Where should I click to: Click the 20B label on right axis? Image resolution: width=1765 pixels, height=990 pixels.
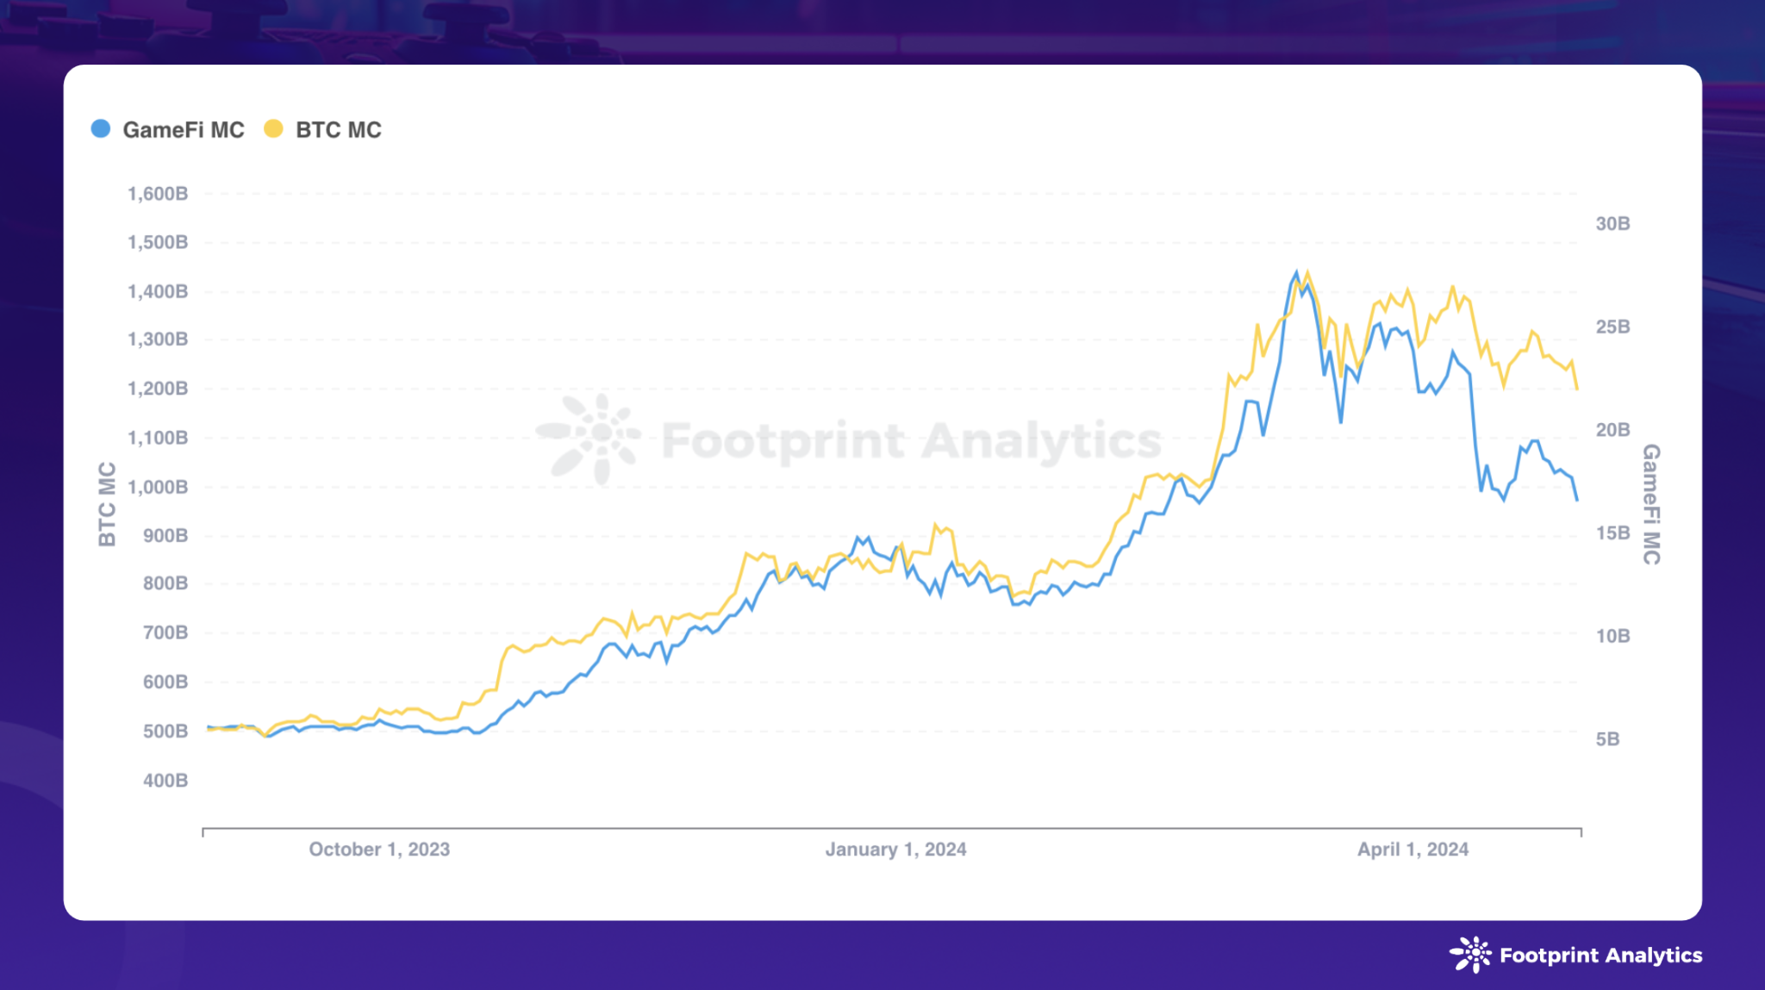[1612, 430]
